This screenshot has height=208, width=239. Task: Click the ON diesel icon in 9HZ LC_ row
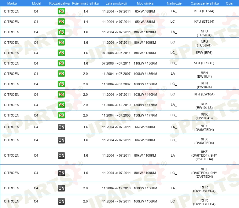tap(61, 173)
